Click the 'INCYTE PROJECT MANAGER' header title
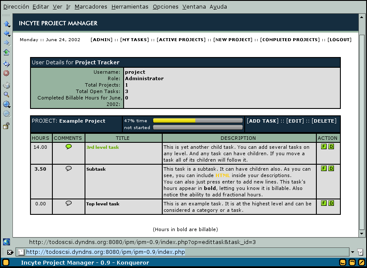The height and width of the screenshot is (268, 367). point(58,23)
